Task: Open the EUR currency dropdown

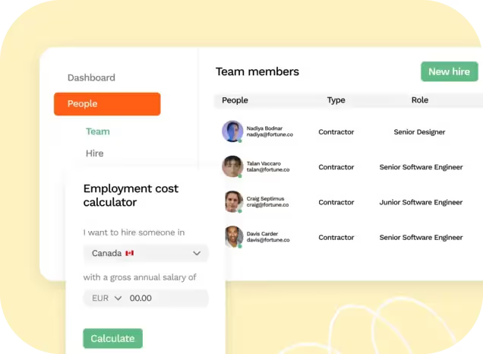Action: click(x=106, y=299)
